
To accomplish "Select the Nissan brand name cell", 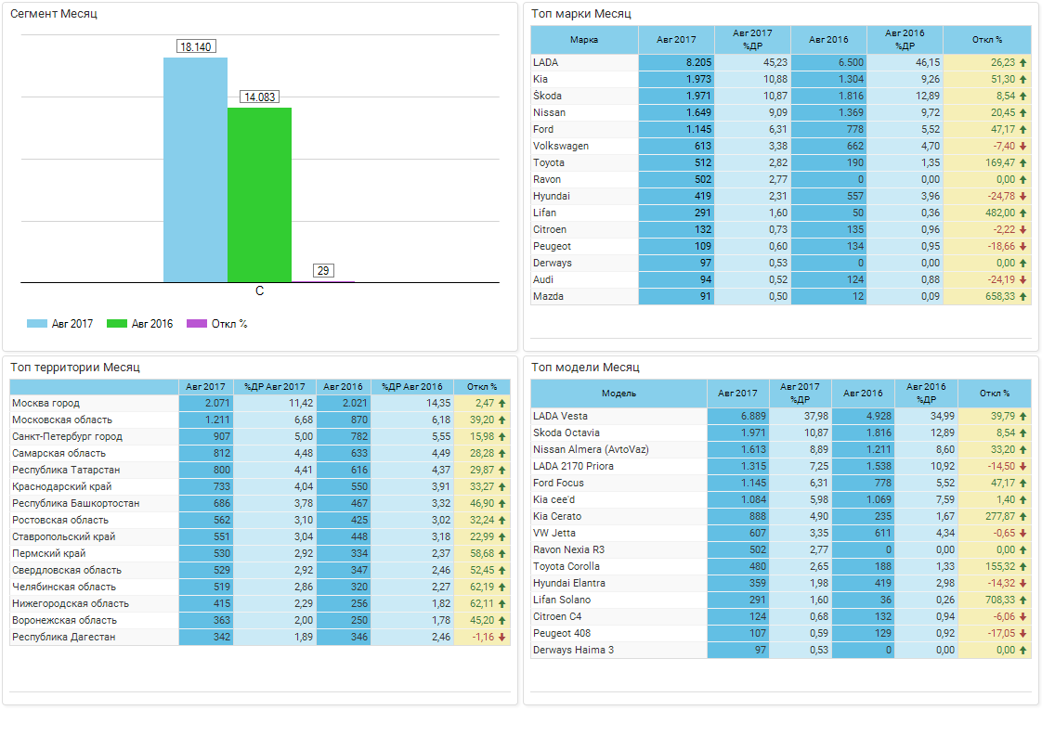I will click(585, 112).
